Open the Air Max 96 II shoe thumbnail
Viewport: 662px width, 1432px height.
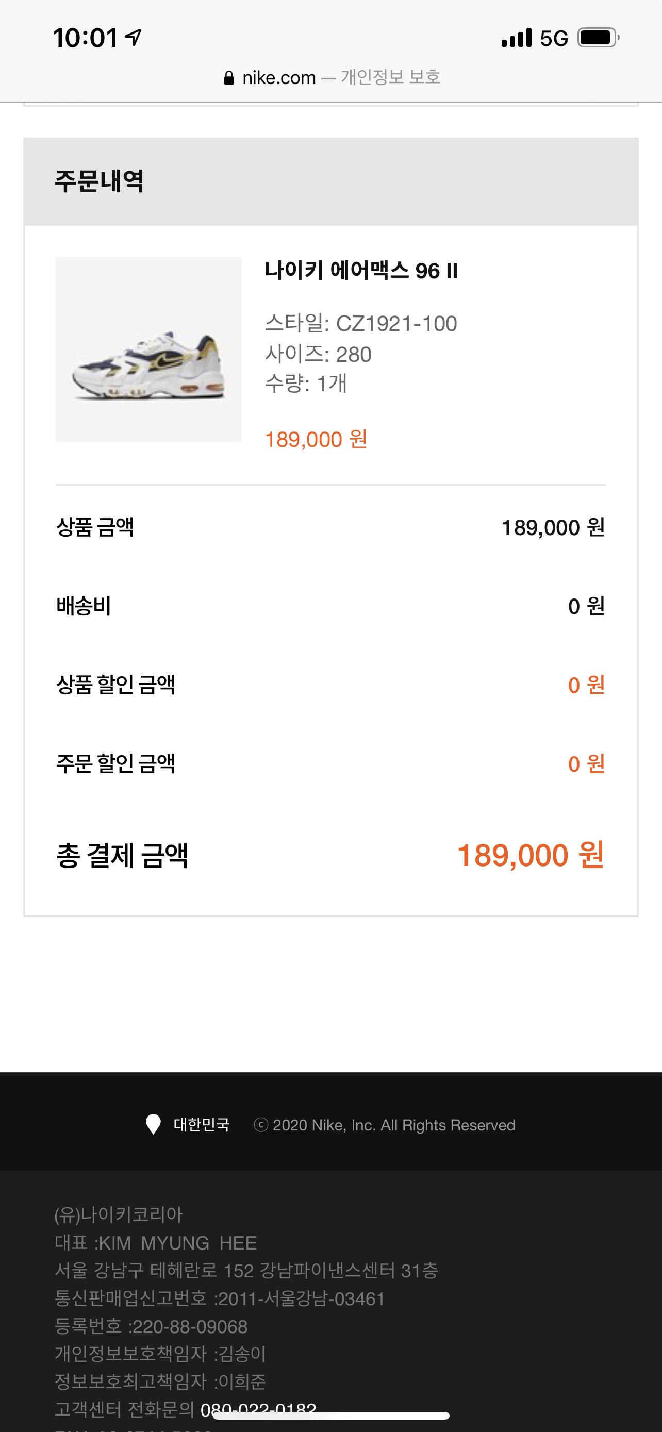148,349
